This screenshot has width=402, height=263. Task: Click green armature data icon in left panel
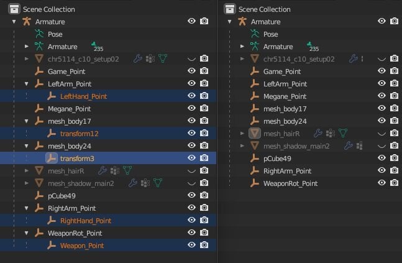(39, 46)
